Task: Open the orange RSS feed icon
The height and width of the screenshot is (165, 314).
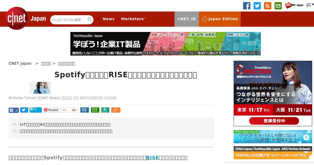Action: pos(268,6)
